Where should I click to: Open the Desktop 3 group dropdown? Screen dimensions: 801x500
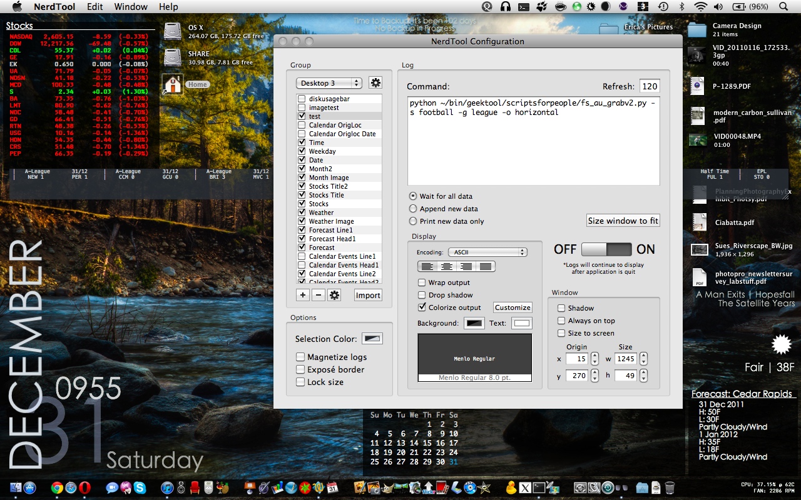point(329,83)
